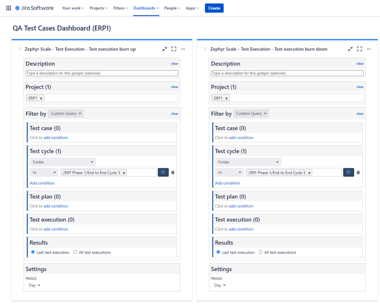Type in burn down gadget description field

[x=287, y=73]
